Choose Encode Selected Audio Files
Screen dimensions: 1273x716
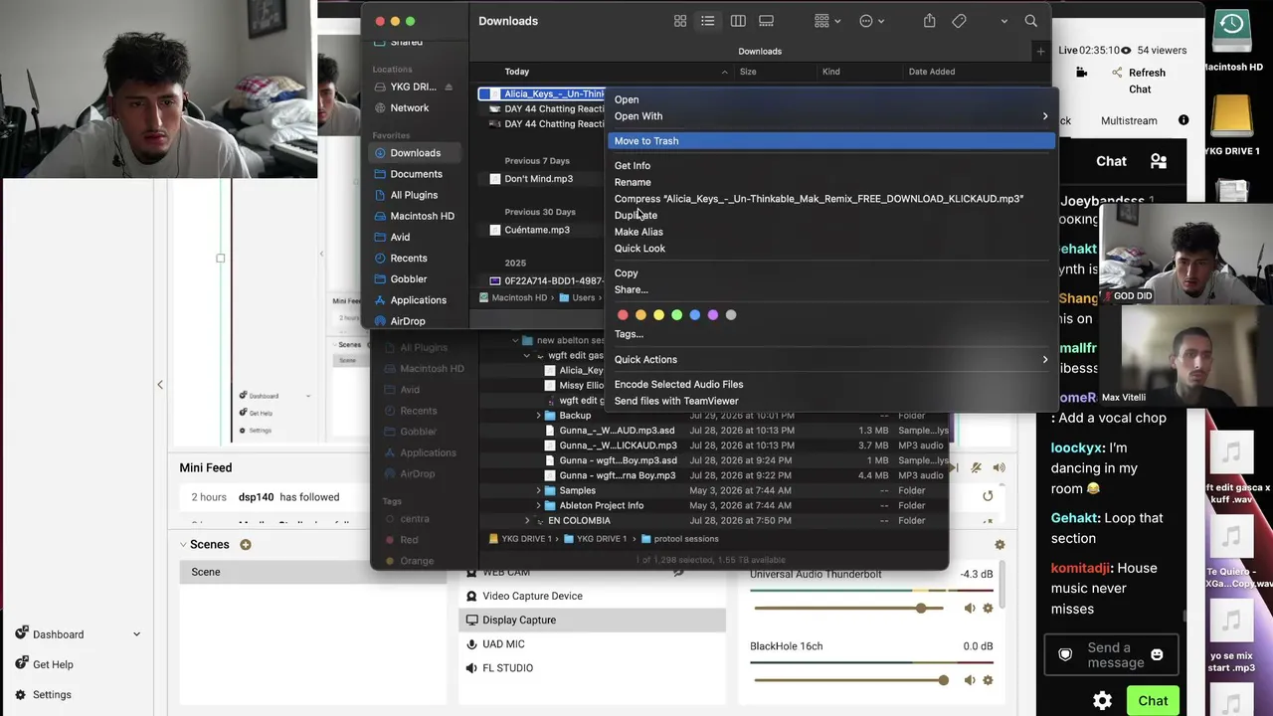click(x=831, y=384)
